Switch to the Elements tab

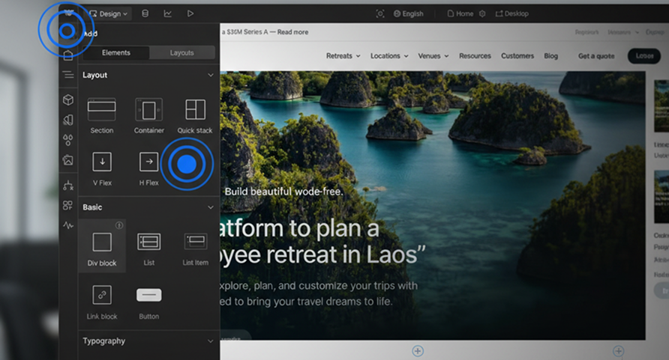point(115,53)
